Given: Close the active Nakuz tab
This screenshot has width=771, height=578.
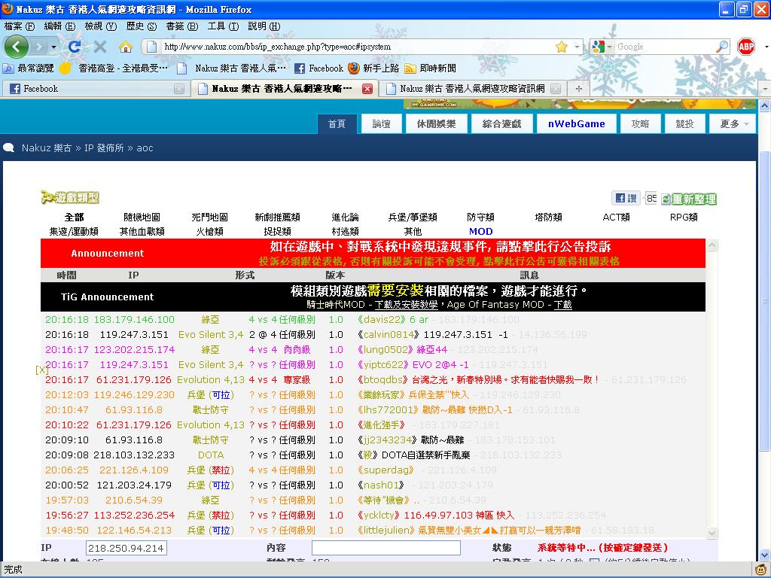Looking at the screenshot, I should pyautogui.click(x=367, y=89).
